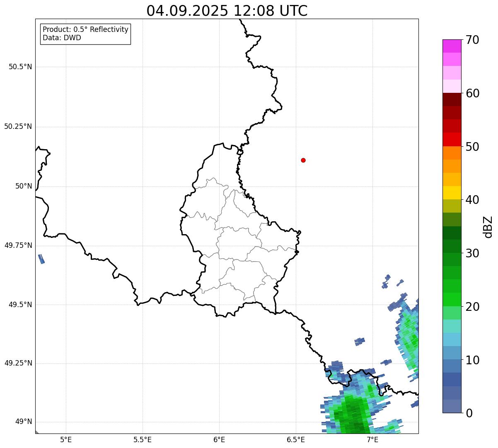Click the 49.25°N latitude label

click(18, 363)
